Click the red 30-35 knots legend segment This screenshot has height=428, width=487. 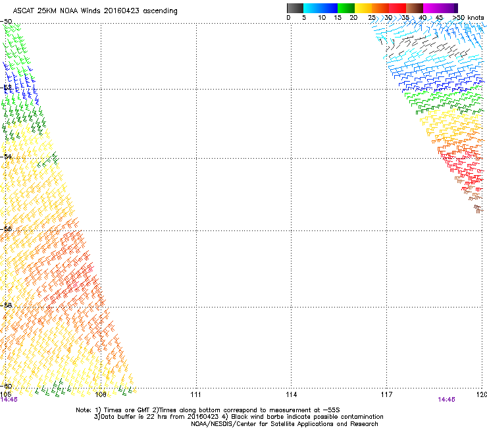(397, 8)
